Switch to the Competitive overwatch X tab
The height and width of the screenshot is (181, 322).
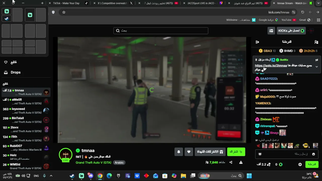114,3
